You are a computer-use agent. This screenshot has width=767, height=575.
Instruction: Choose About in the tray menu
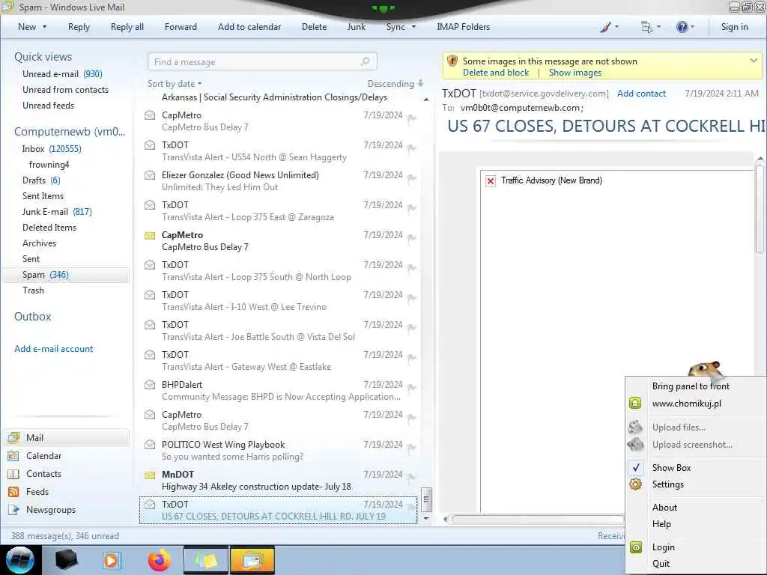pos(665,508)
